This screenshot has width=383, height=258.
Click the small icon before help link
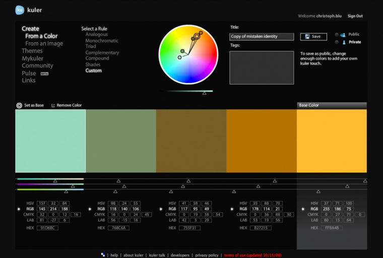(103, 255)
